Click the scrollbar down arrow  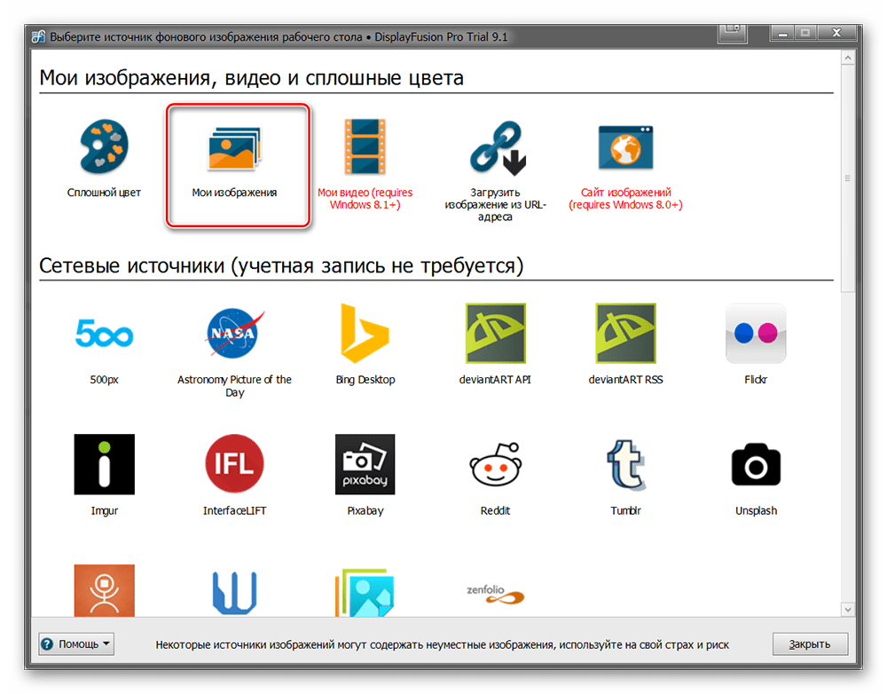[847, 610]
